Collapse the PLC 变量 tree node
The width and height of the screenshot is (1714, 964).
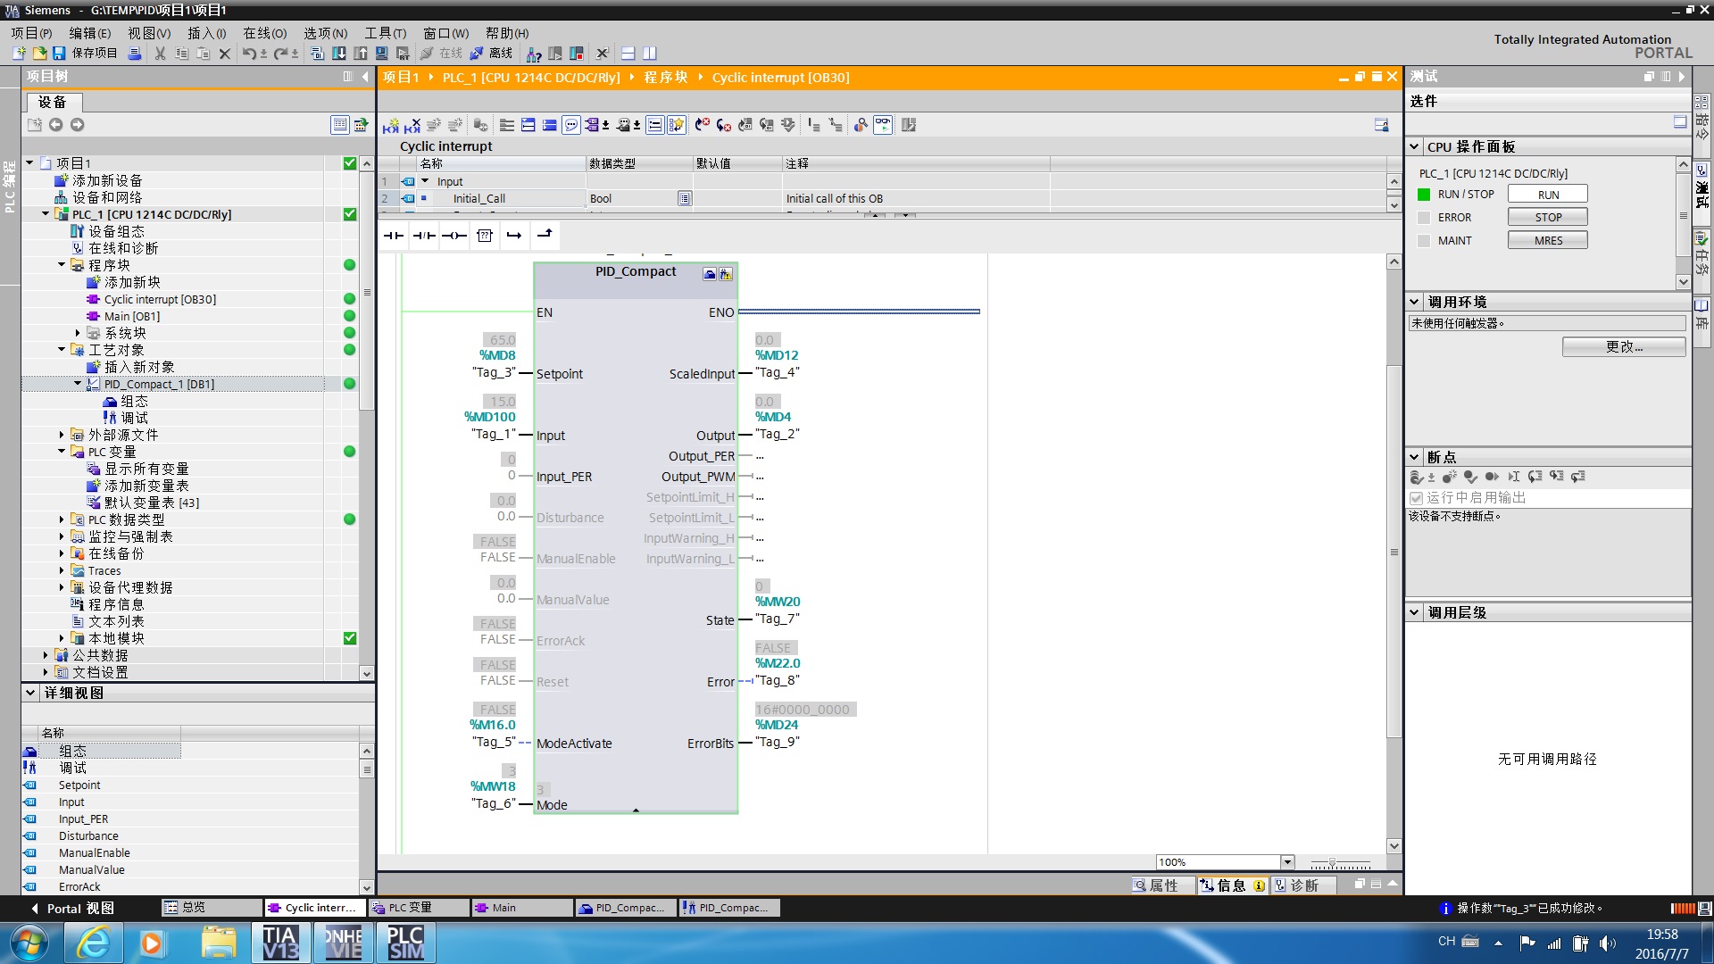[62, 452]
